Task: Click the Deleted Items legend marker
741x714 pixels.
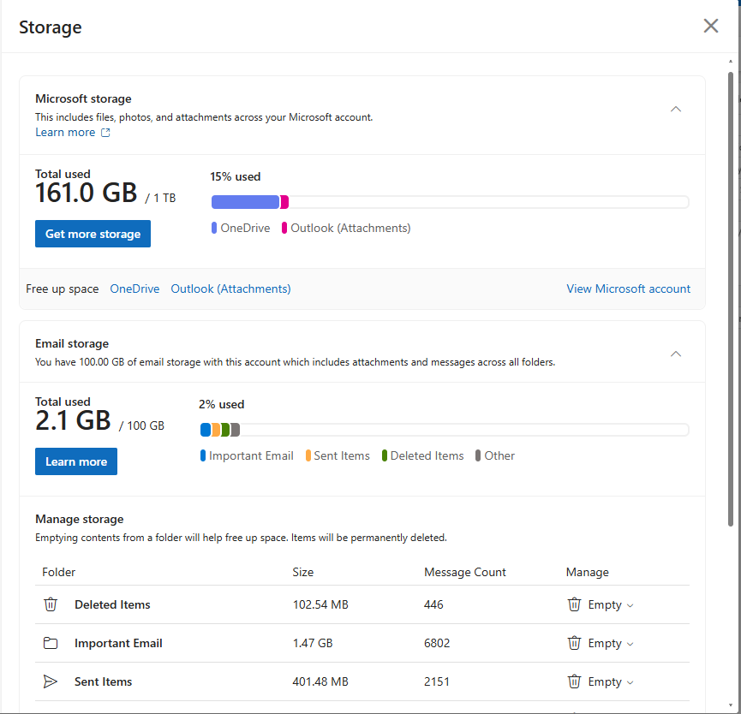Action: [x=384, y=455]
